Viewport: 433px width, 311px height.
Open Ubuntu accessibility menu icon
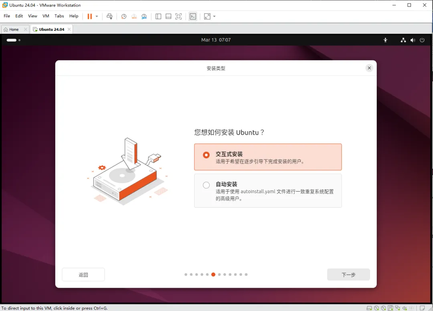[x=386, y=40]
